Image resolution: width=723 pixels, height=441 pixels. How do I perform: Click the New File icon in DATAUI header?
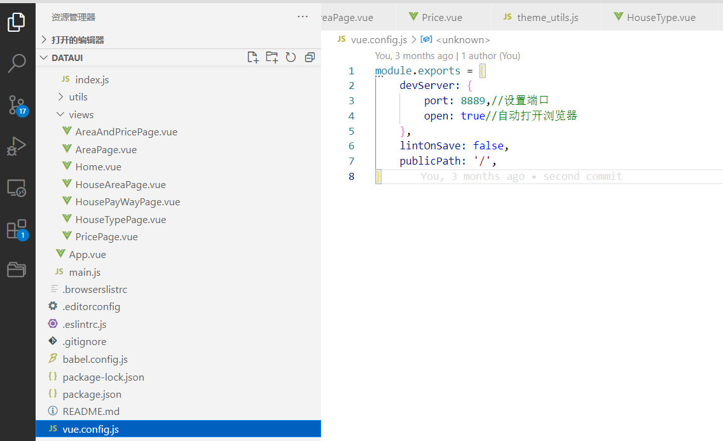tap(252, 57)
